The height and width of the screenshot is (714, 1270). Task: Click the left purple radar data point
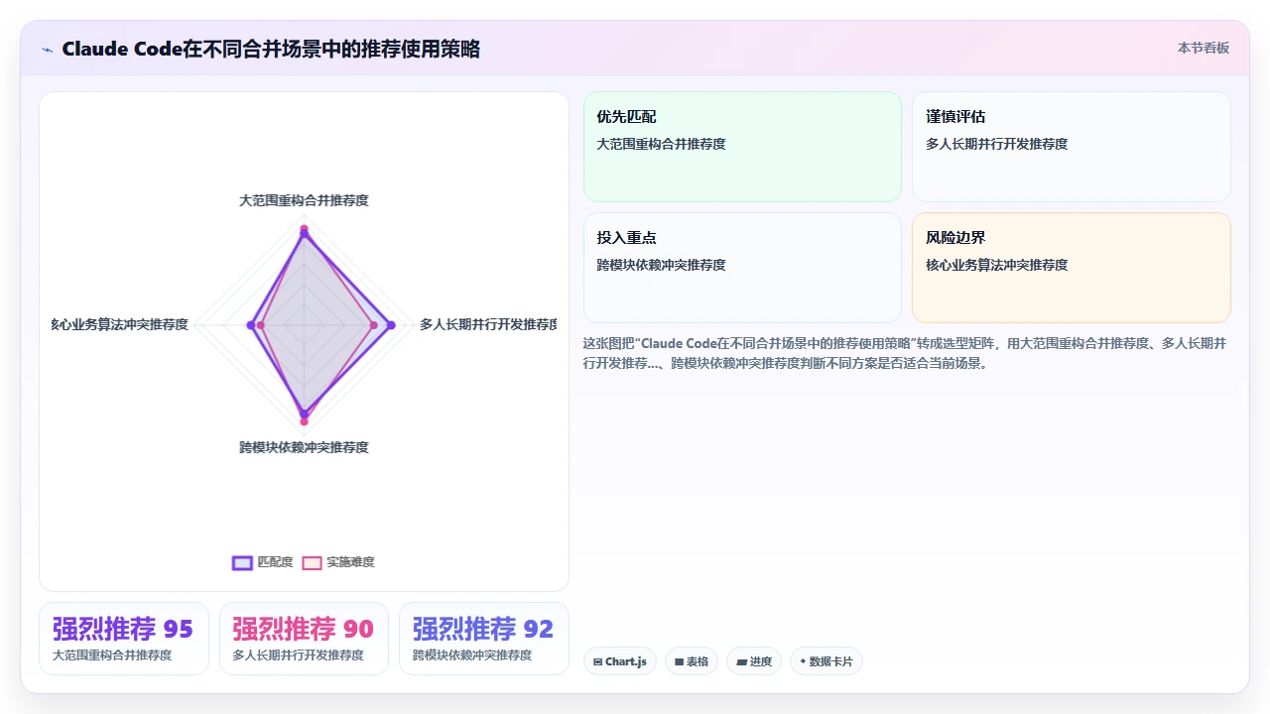(x=250, y=325)
